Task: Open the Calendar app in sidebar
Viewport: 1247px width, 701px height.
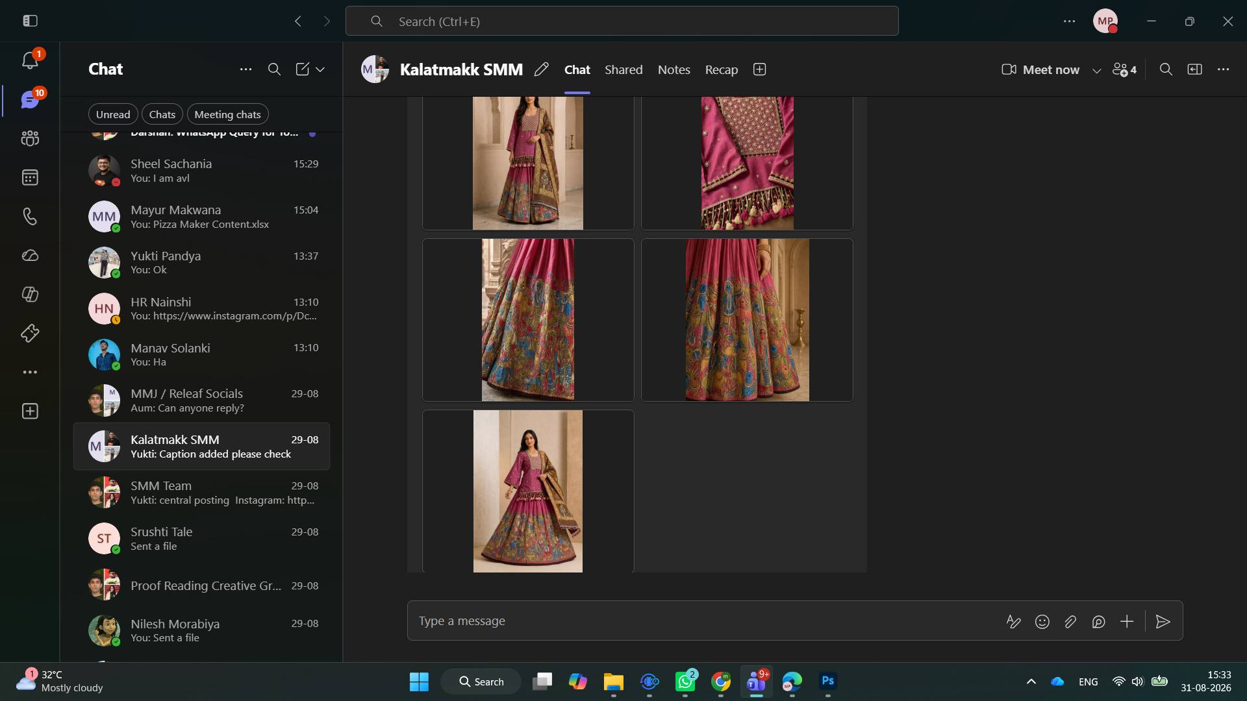Action: tap(30, 177)
